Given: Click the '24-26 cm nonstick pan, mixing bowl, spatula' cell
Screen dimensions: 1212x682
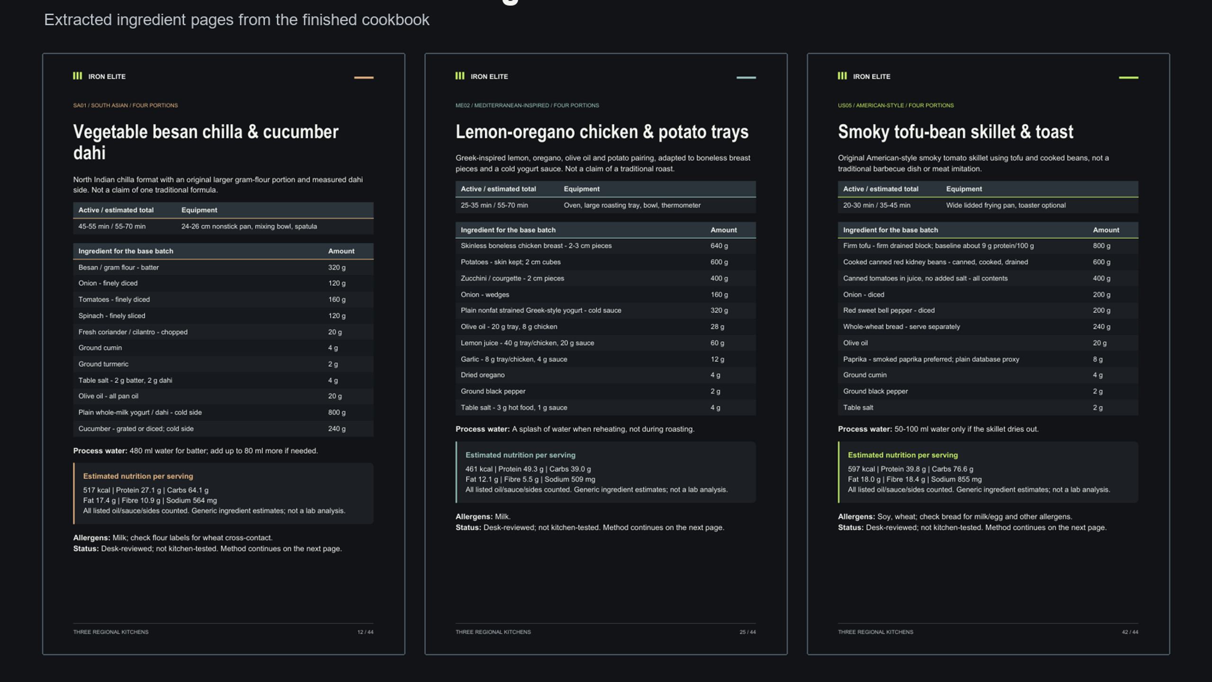Looking at the screenshot, I should click(x=249, y=226).
